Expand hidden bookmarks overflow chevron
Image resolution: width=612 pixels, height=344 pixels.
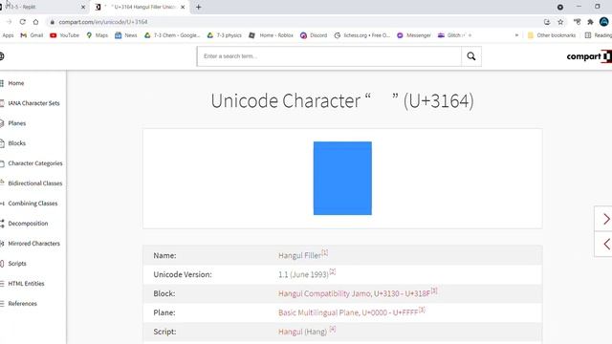pos(516,35)
